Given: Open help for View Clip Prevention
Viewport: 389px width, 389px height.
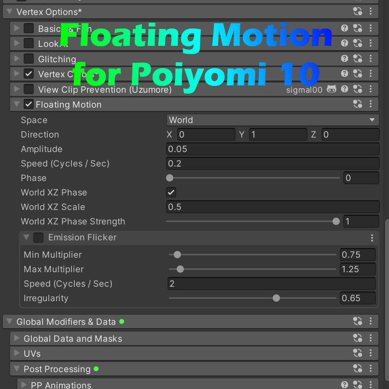Looking at the screenshot, I should point(344,89).
